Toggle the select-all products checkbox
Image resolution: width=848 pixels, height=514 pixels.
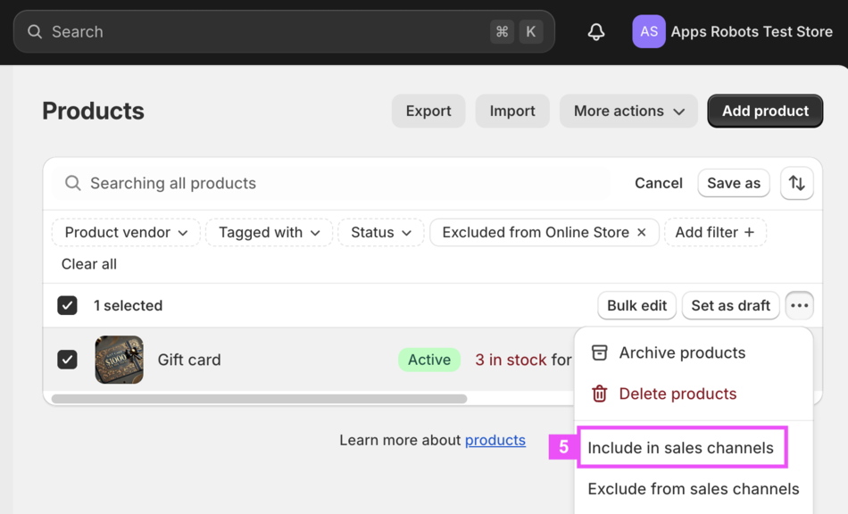point(67,305)
